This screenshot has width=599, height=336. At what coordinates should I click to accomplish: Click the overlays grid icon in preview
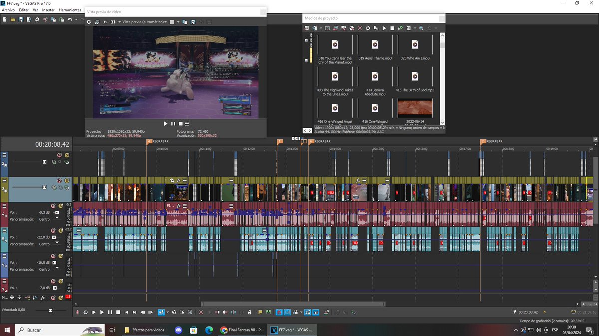tap(172, 22)
